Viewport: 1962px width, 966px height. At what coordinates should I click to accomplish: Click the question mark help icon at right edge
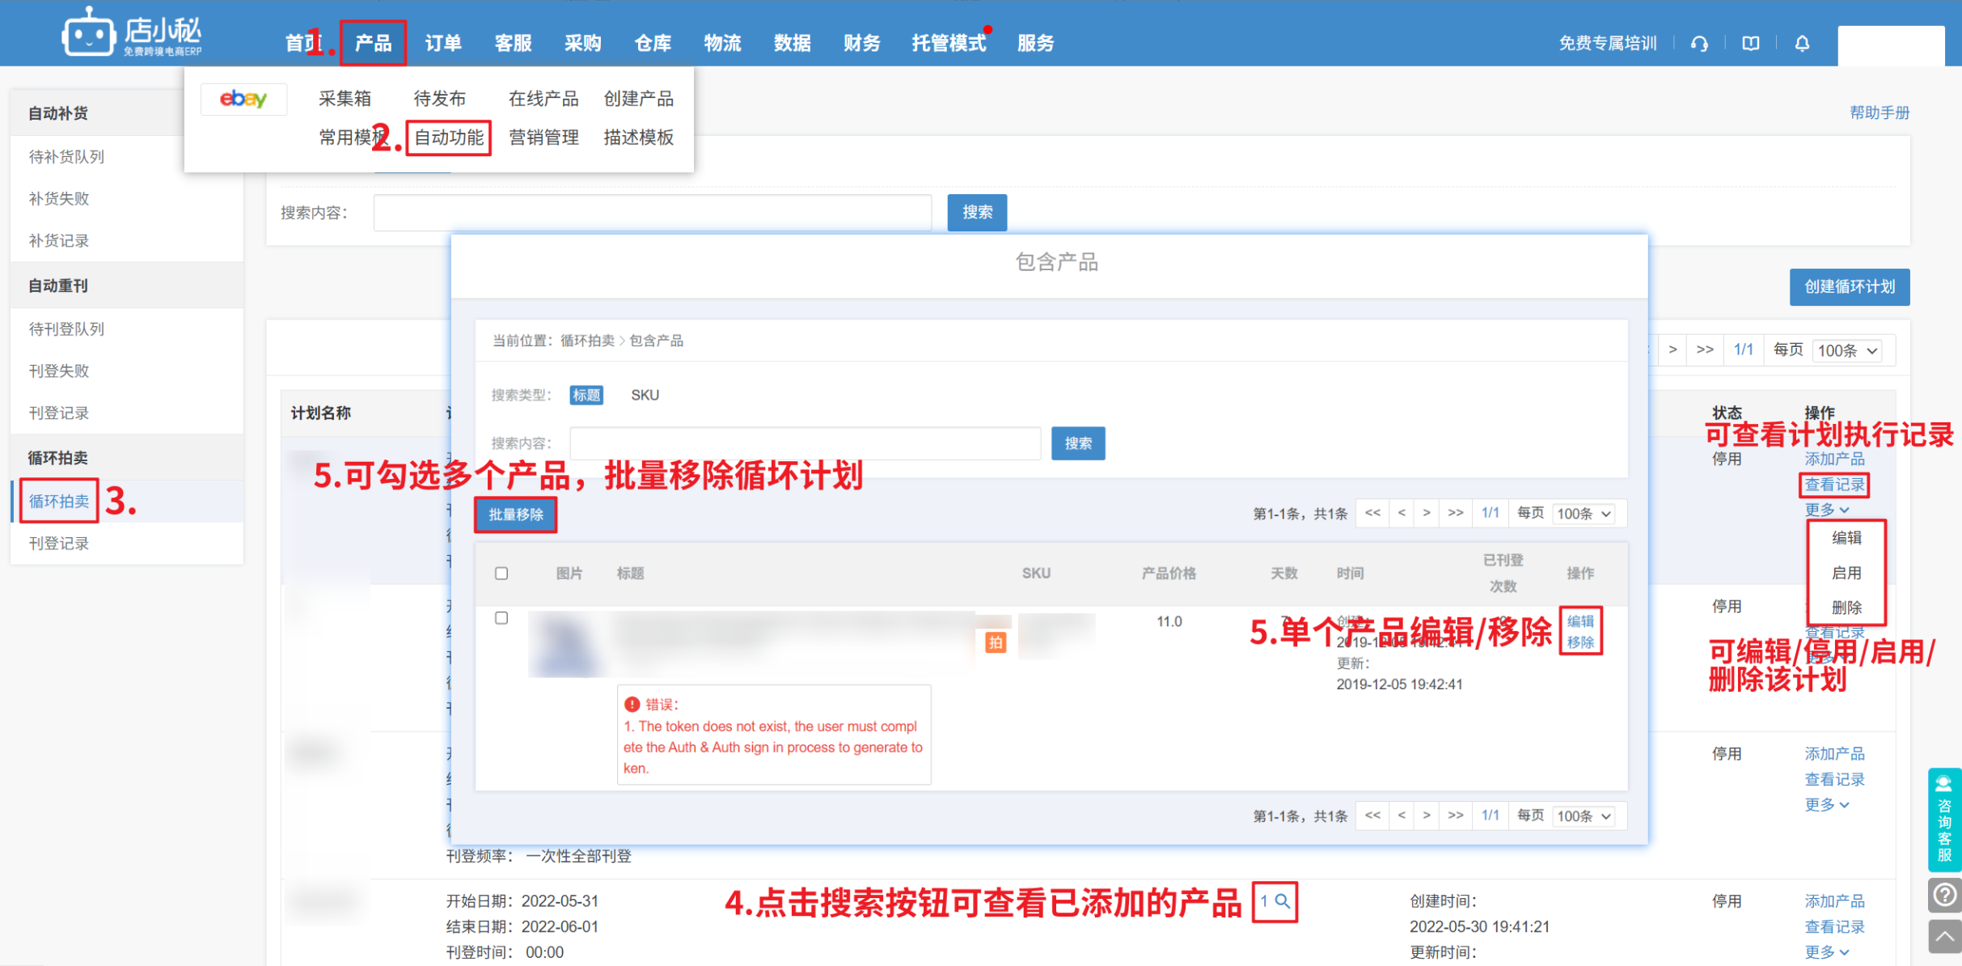[1944, 895]
